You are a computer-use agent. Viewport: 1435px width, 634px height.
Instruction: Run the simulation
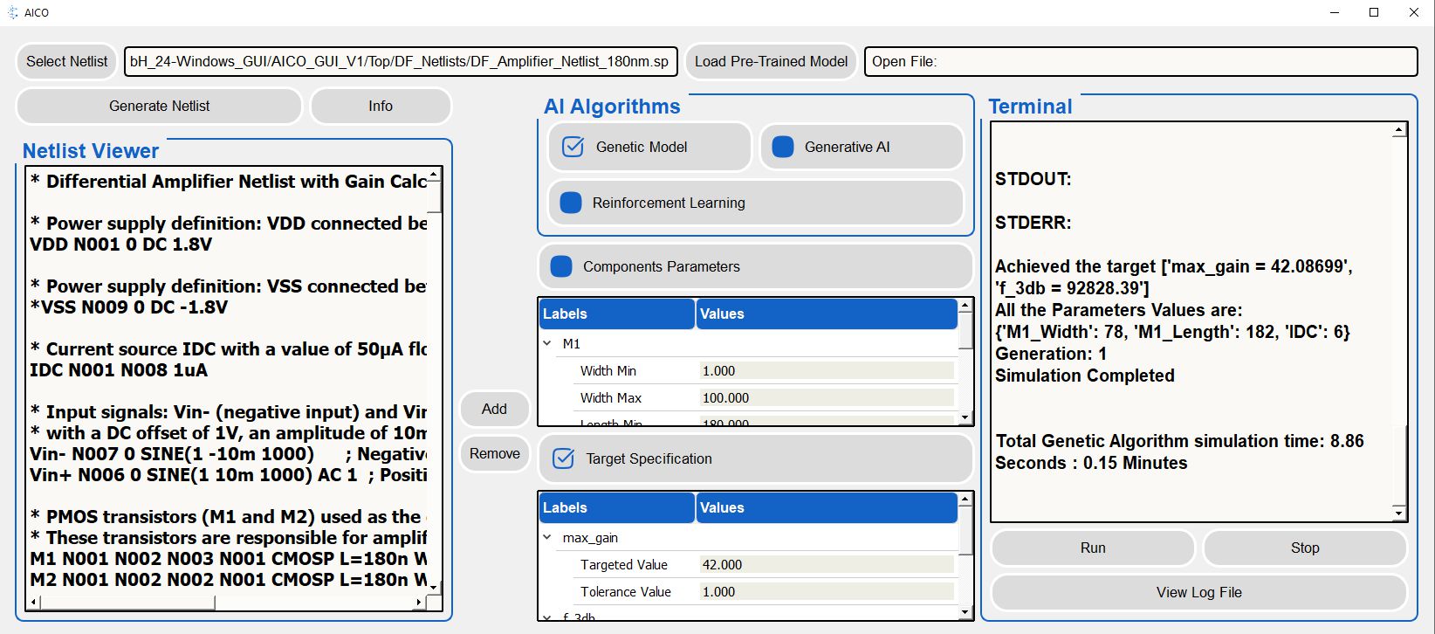(x=1092, y=548)
